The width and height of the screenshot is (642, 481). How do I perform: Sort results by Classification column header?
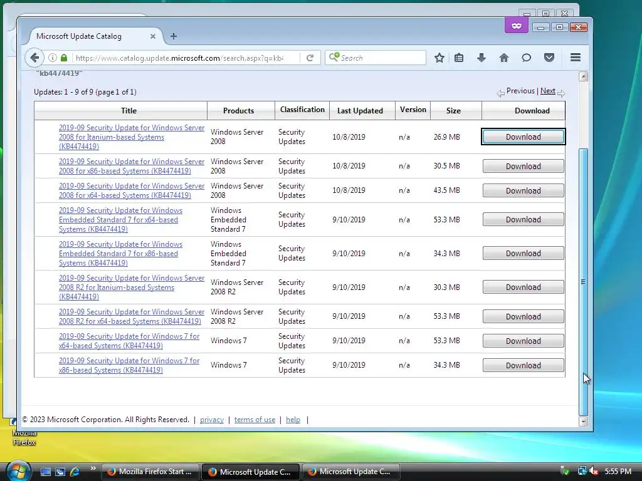(302, 110)
